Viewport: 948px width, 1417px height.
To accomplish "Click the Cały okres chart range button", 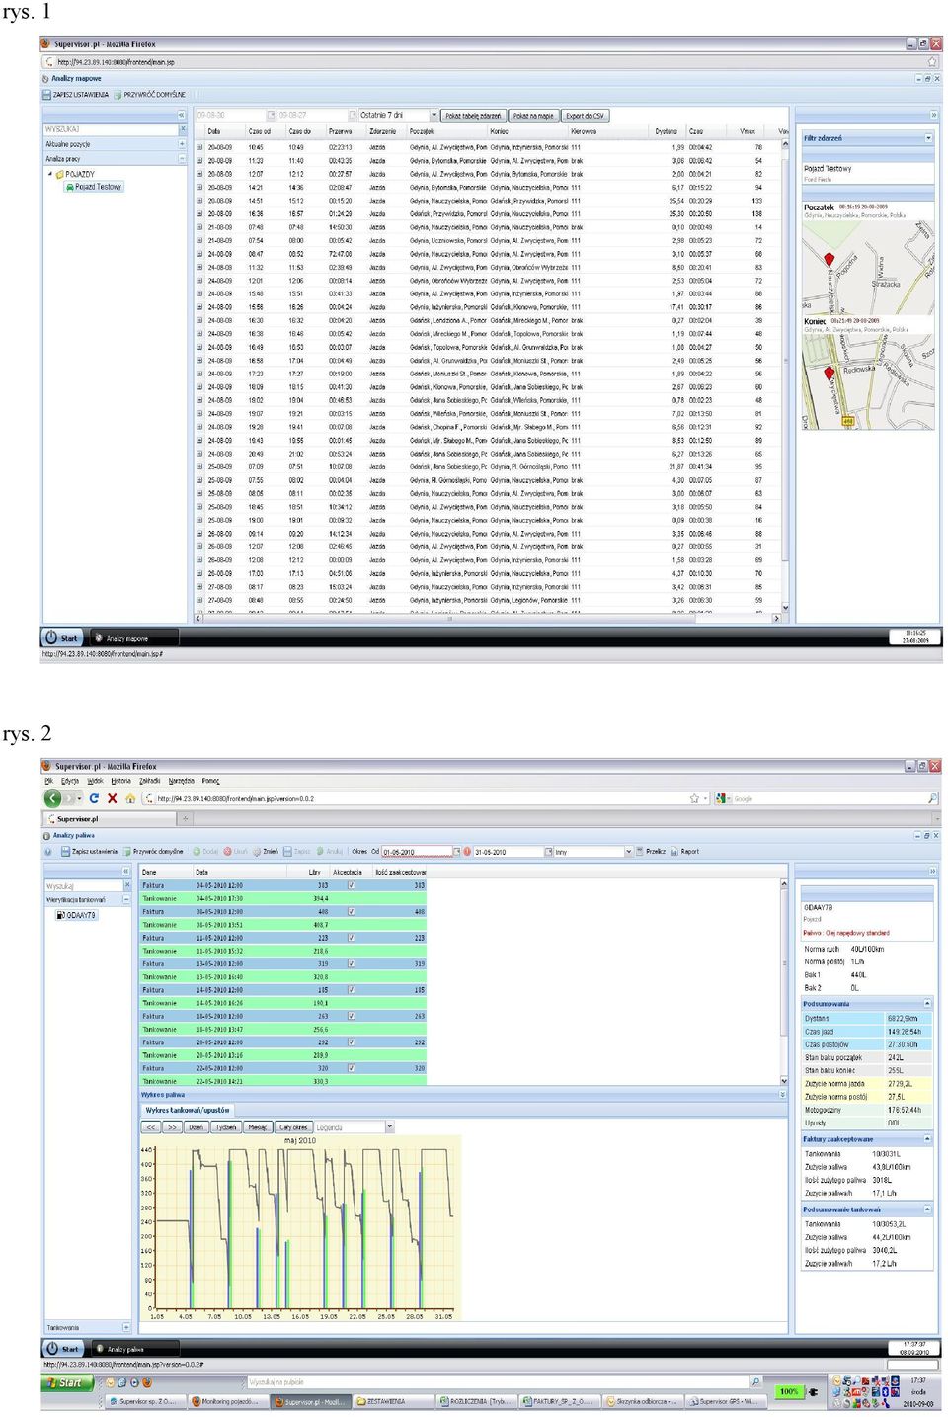I will tap(293, 1127).
